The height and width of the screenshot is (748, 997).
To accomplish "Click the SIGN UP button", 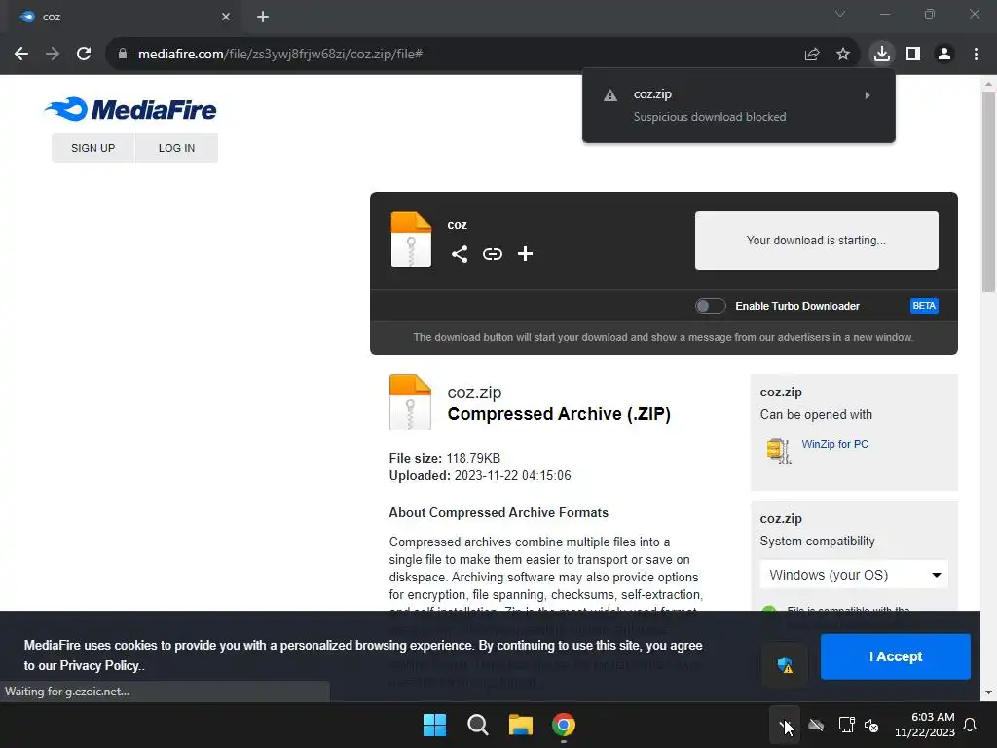I will coord(92,148).
